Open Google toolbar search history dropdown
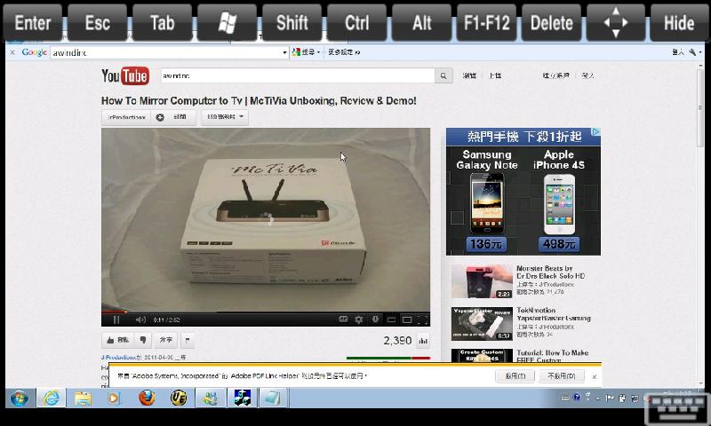 point(284,52)
